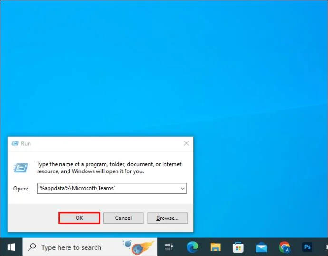This screenshot has height=256, width=328.
Task: Close the Run dialog window
Action: pyautogui.click(x=186, y=143)
